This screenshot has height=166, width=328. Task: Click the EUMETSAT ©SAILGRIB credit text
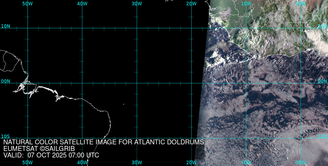[x=39, y=149]
